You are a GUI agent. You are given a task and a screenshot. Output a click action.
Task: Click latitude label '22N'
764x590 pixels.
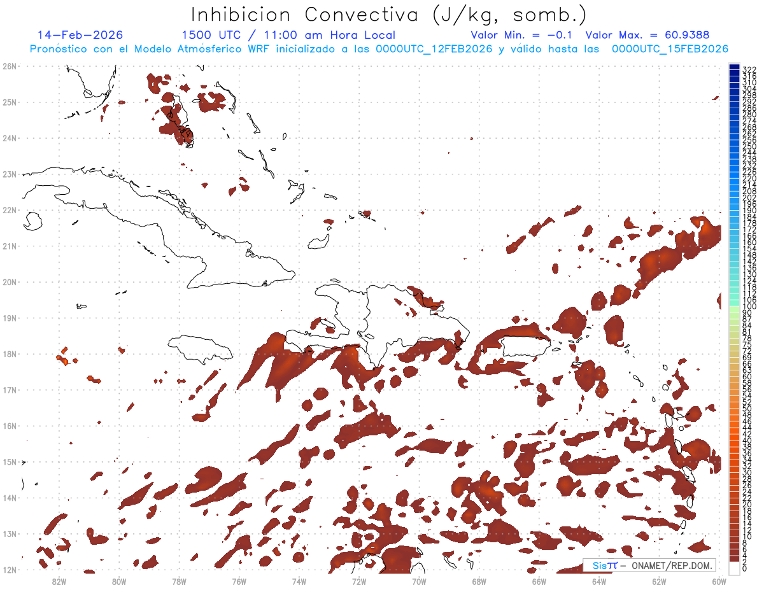(10, 210)
